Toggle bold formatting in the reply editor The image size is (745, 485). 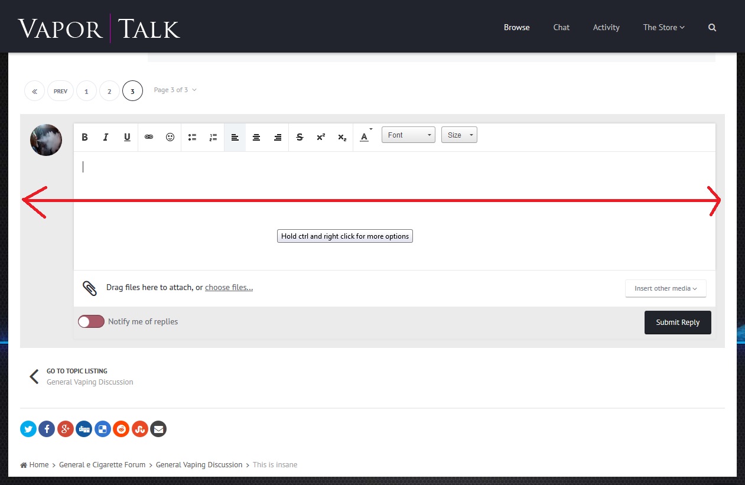click(84, 137)
